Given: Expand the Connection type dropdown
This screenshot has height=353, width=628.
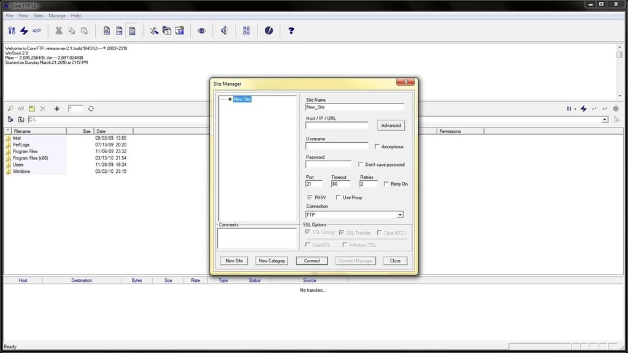Looking at the screenshot, I should pyautogui.click(x=400, y=215).
